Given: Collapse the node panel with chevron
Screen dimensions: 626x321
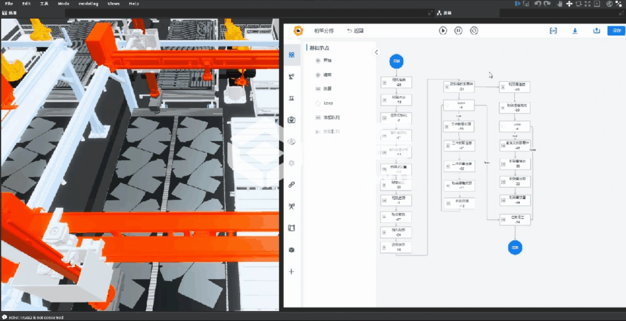Looking at the screenshot, I should tap(376, 52).
